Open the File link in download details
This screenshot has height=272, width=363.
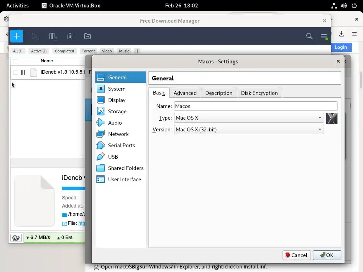click(x=82, y=223)
